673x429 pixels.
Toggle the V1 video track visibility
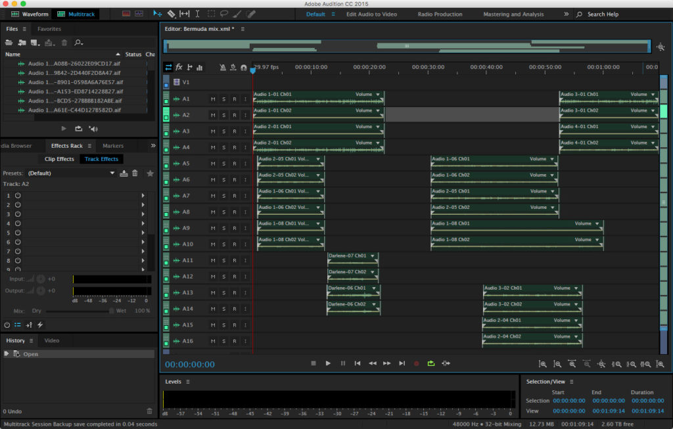[176, 82]
